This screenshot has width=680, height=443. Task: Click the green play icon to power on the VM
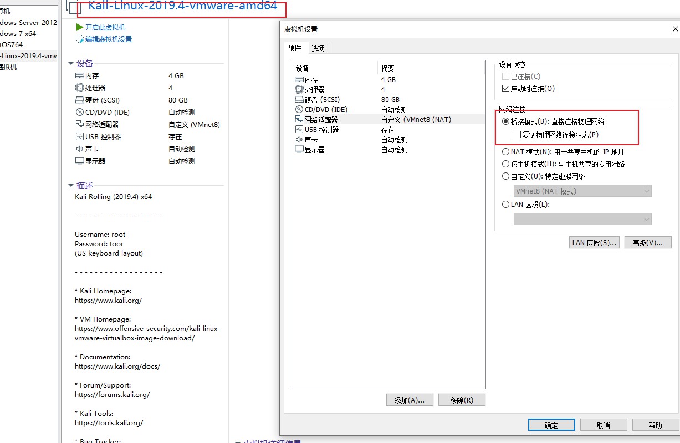[80, 27]
